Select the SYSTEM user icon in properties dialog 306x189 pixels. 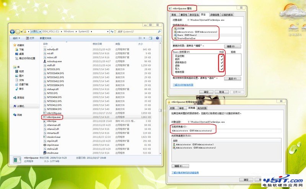point(175,29)
